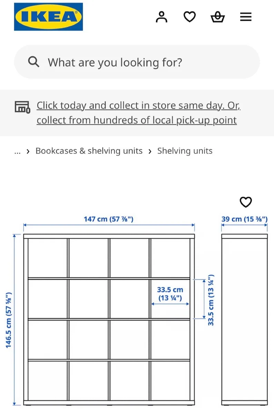Expand the breadcrumb ellipsis
The image size is (274, 414).
pyautogui.click(x=18, y=151)
